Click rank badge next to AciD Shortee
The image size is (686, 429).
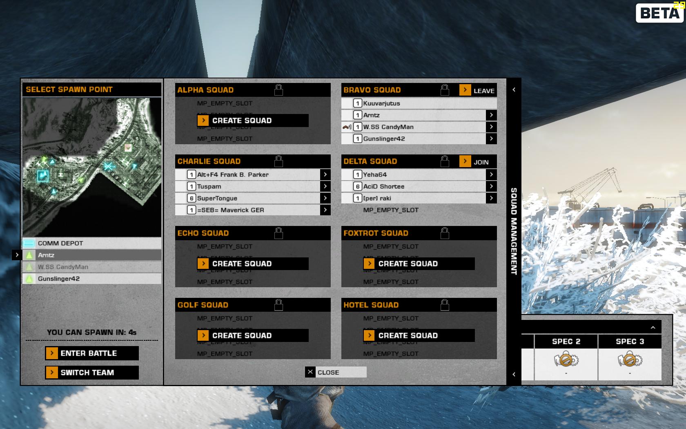357,187
